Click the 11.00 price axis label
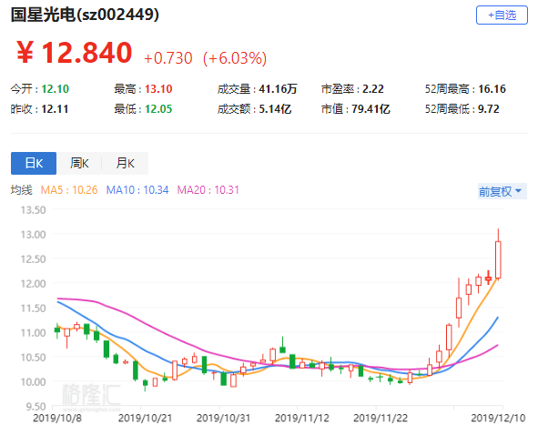This screenshot has width=538, height=425. tap(33, 333)
